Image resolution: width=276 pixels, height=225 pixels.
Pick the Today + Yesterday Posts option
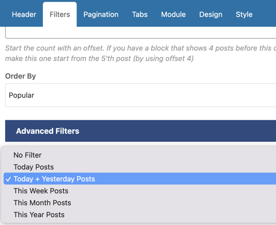pos(140,179)
